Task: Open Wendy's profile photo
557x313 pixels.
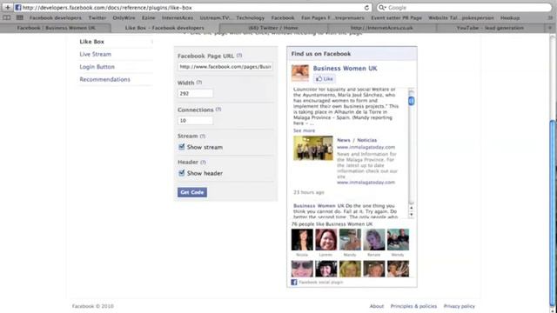Action: tap(398, 240)
